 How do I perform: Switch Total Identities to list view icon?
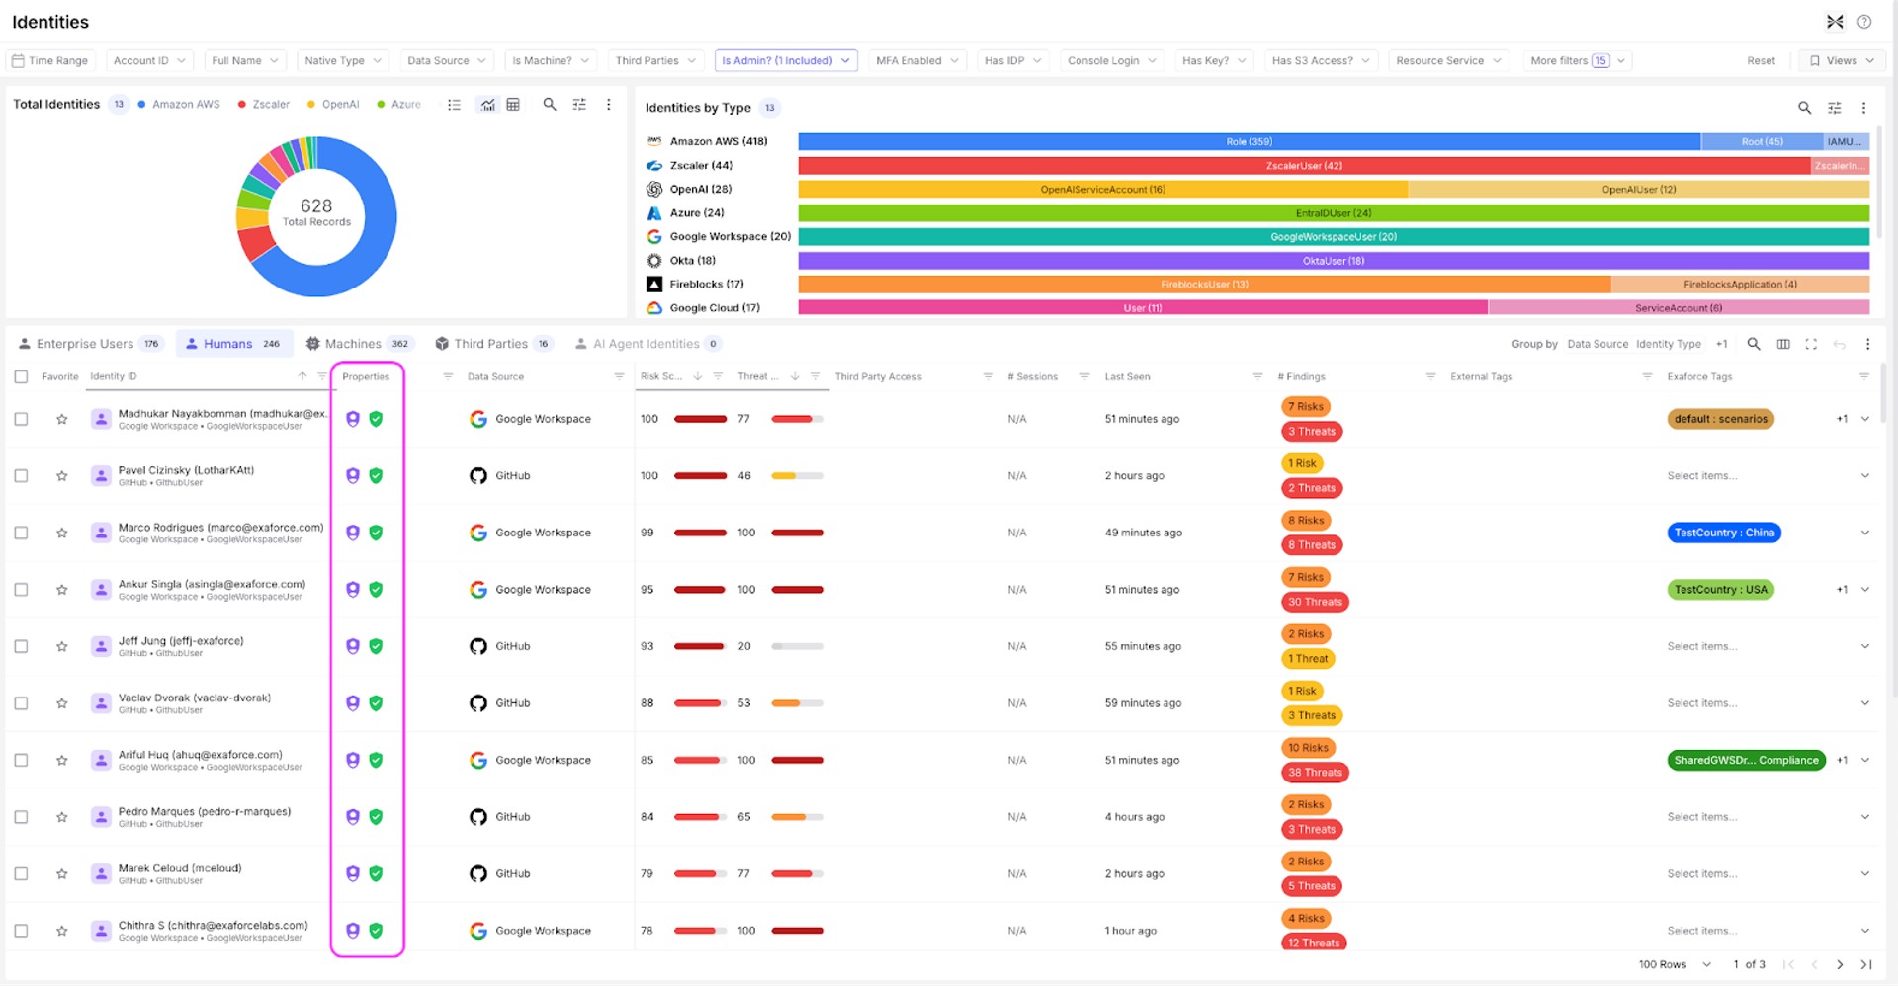click(x=454, y=104)
